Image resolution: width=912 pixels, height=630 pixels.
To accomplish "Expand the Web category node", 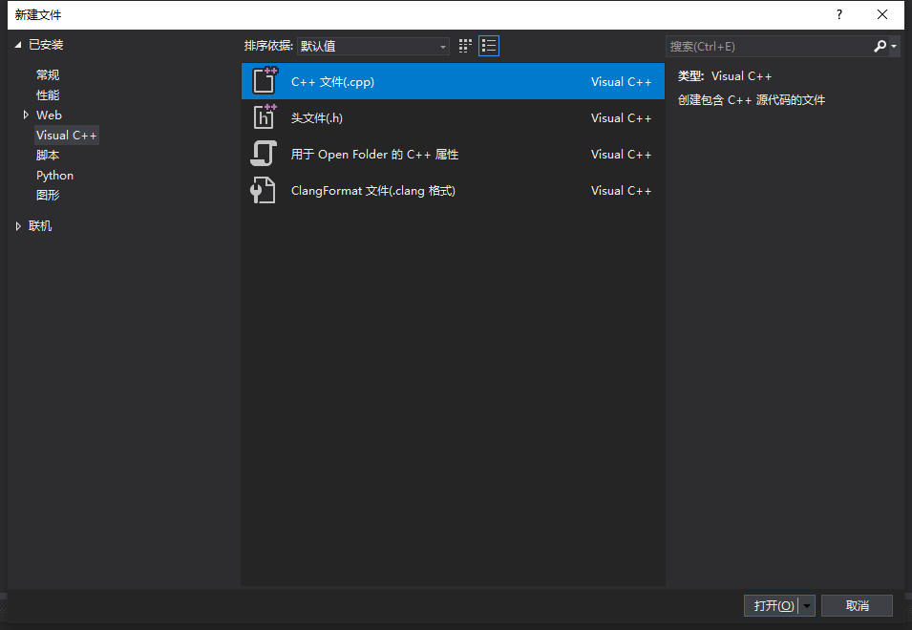I will click(26, 115).
